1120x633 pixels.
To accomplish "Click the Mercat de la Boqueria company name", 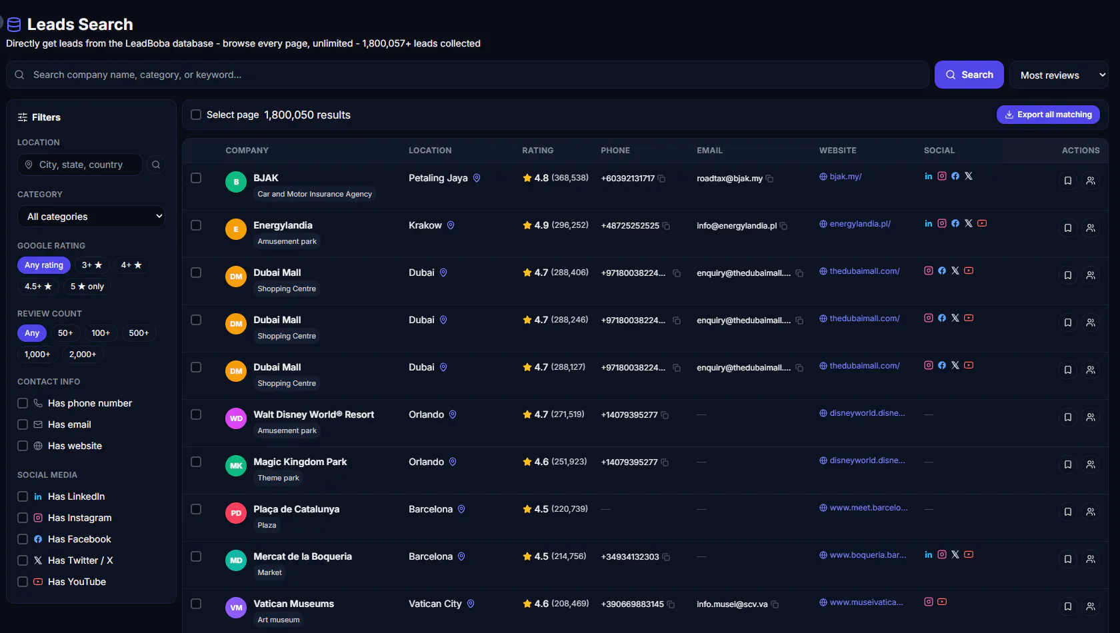I will pos(303,556).
